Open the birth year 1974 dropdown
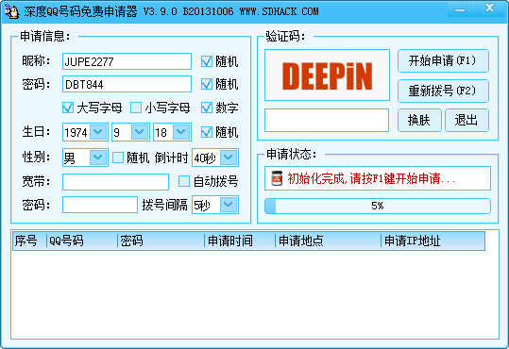The image size is (509, 349). pyautogui.click(x=98, y=132)
